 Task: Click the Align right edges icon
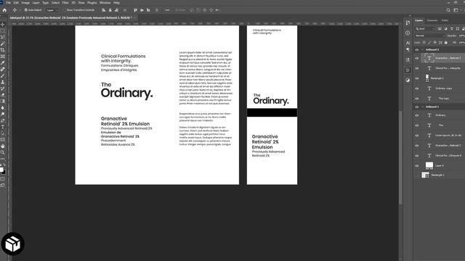[x=116, y=10]
